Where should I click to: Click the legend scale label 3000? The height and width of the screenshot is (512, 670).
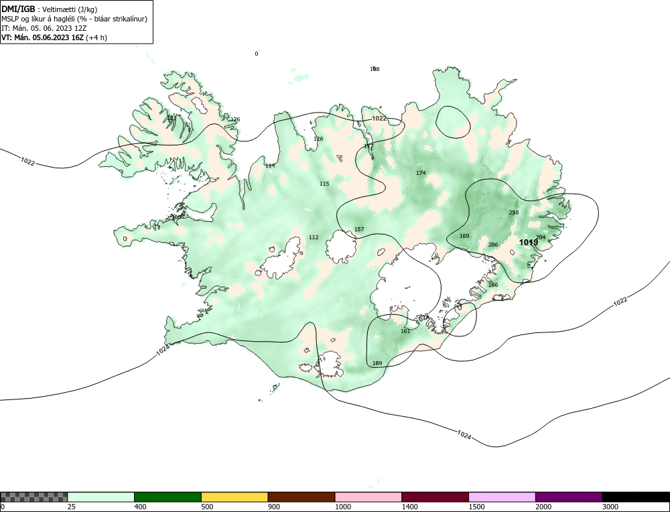(x=610, y=507)
